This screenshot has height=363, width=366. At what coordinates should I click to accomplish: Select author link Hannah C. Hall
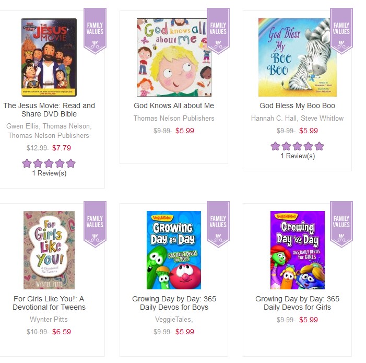pyautogui.click(x=274, y=119)
